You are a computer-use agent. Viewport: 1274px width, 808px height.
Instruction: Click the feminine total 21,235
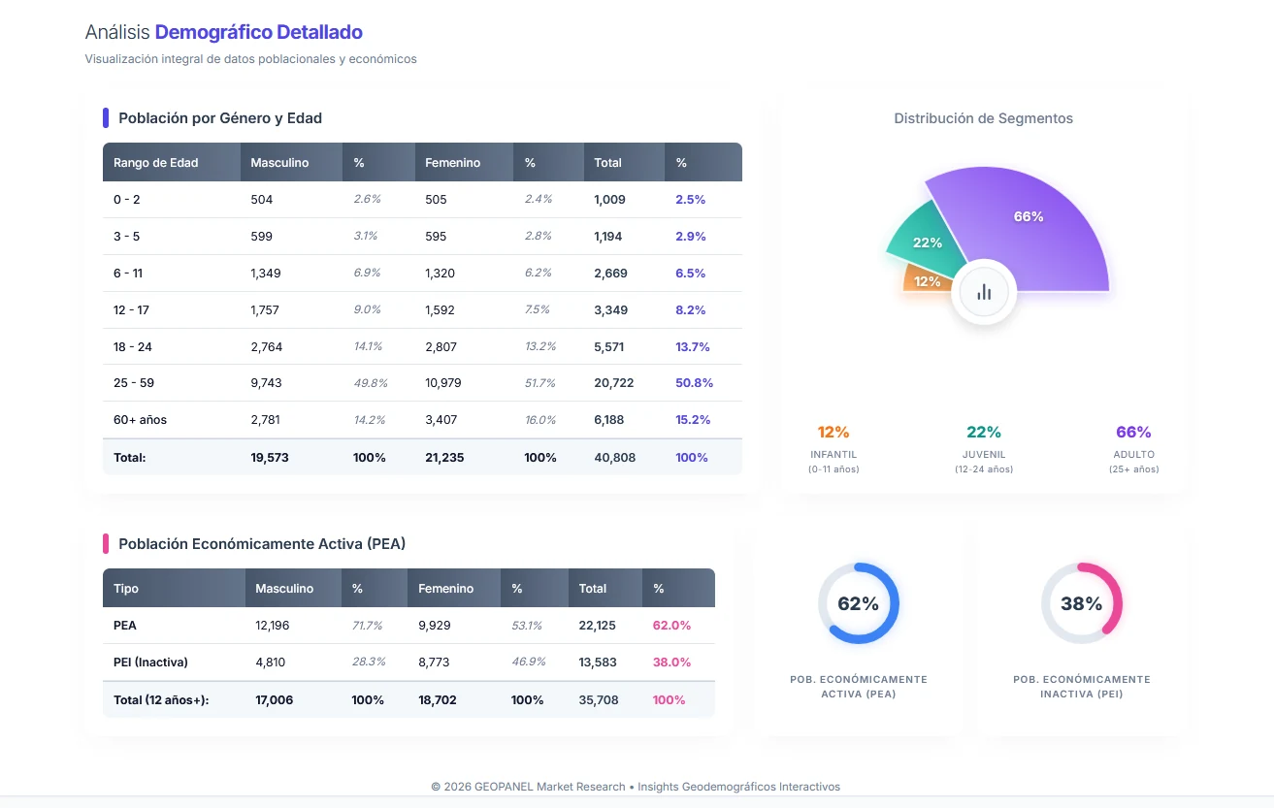pos(444,458)
